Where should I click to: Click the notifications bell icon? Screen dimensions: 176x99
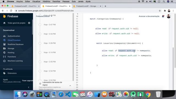pyautogui.click(x=163, y=16)
